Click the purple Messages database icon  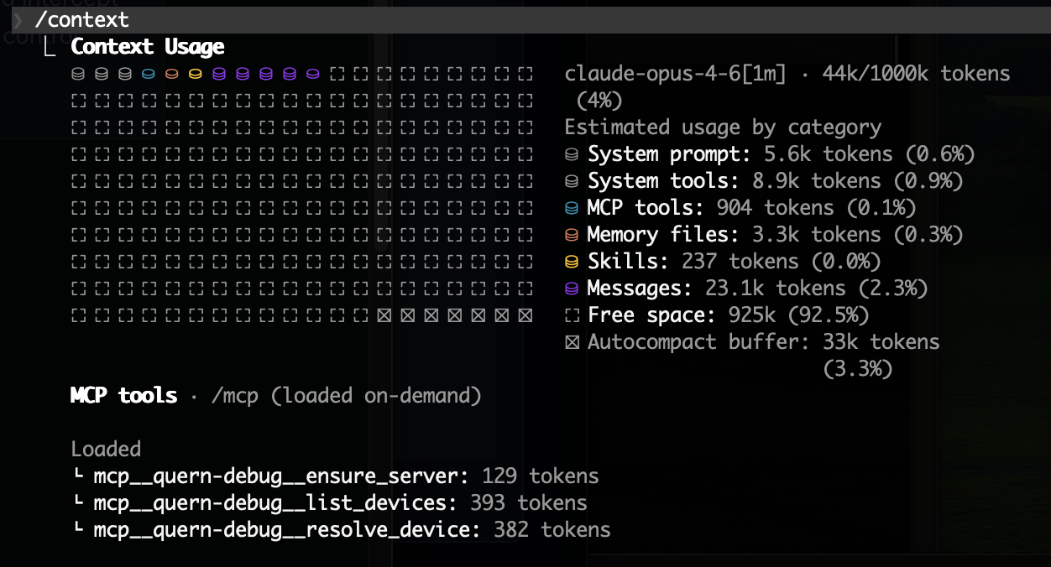pyautogui.click(x=573, y=288)
